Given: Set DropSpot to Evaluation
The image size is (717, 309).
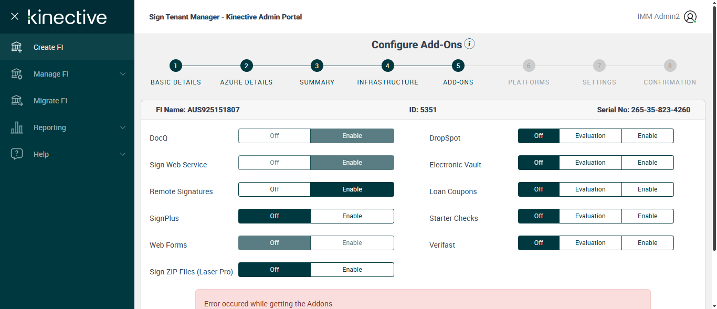Looking at the screenshot, I should (591, 136).
